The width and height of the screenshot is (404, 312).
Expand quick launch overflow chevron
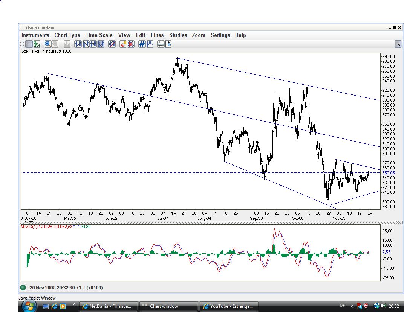coord(74,304)
